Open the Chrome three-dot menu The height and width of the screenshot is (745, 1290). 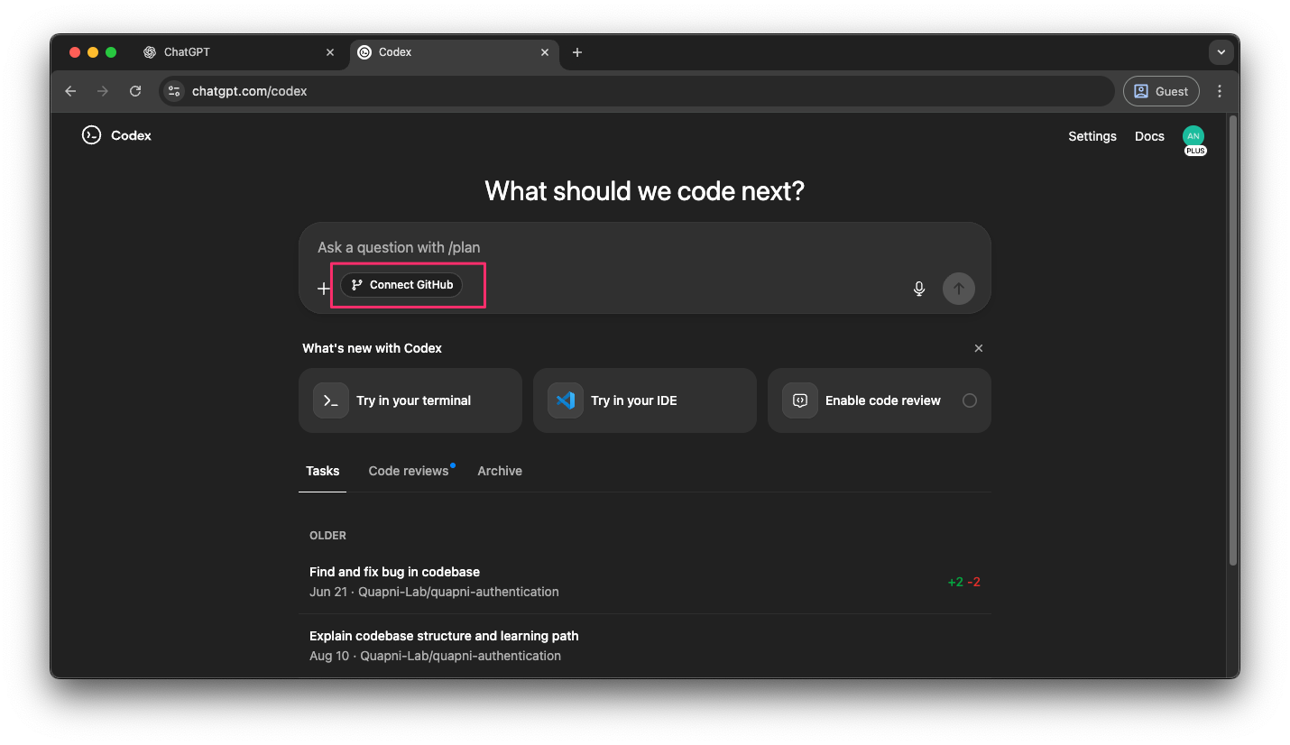click(1220, 91)
